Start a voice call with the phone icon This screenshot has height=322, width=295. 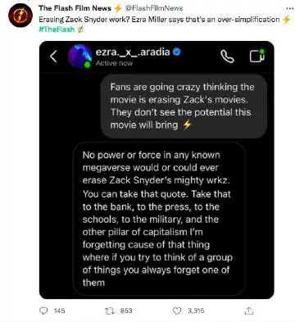(227, 57)
